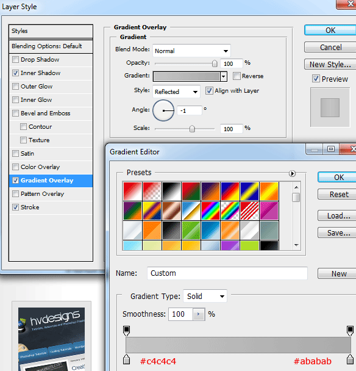The height and width of the screenshot is (371, 356).
Task: Select the copper gradient preset
Action: tap(172, 211)
